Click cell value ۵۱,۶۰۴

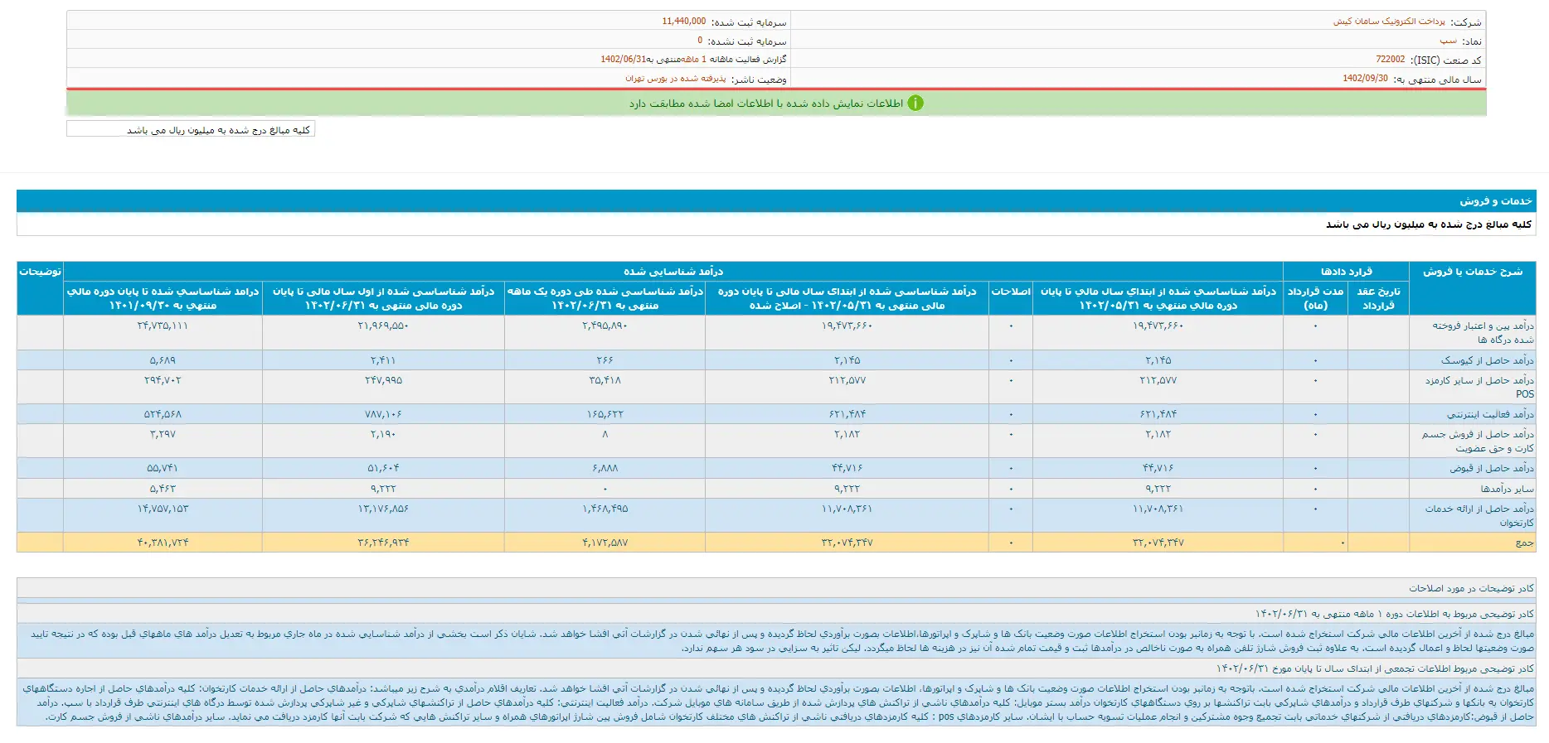click(383, 468)
